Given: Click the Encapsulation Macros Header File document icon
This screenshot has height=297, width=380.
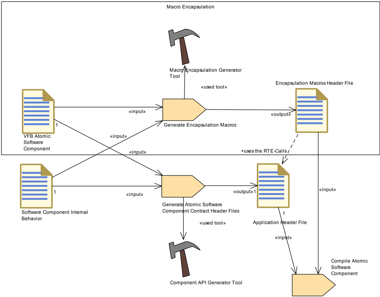Looking at the screenshot, I should click(312, 110).
